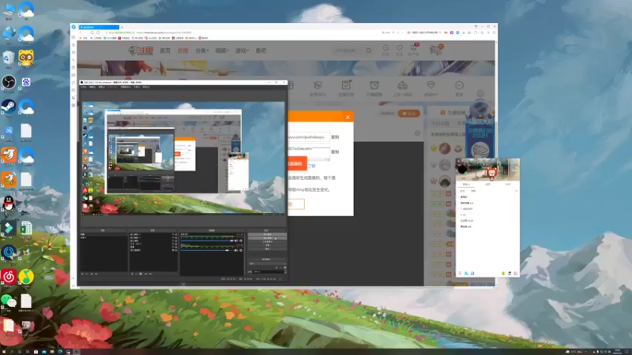Click Douyu search magnifier icon
632x355 pixels.
[368, 50]
